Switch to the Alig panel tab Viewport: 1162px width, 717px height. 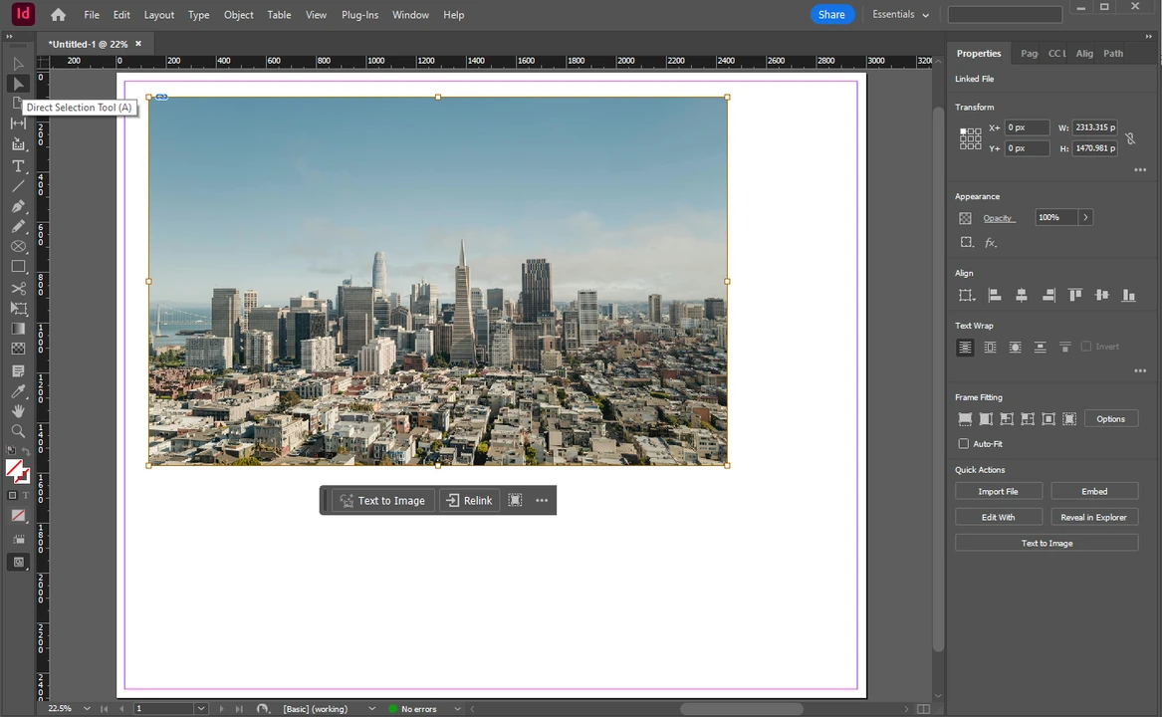[1084, 54]
